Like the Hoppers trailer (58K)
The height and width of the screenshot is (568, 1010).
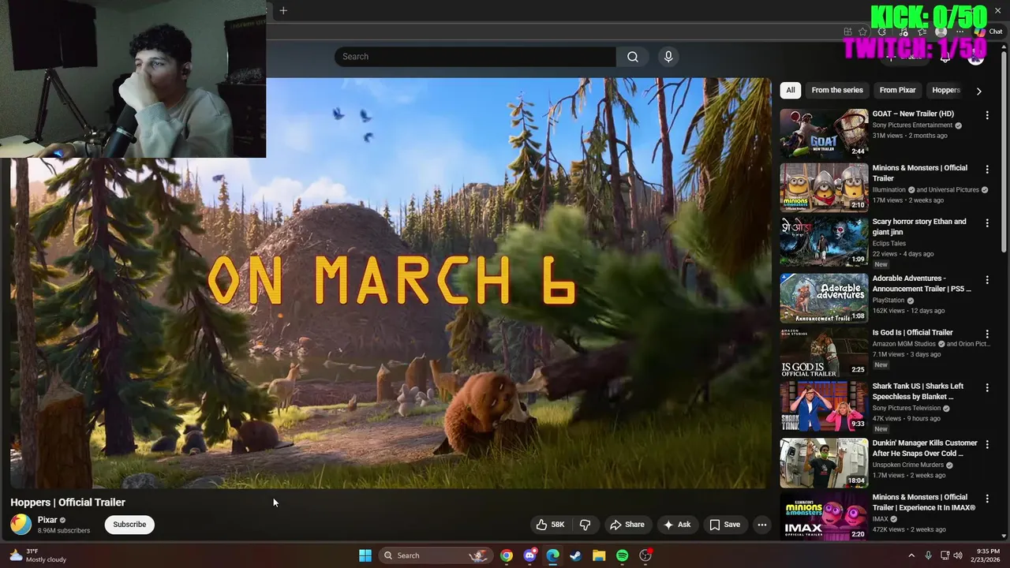(551, 525)
